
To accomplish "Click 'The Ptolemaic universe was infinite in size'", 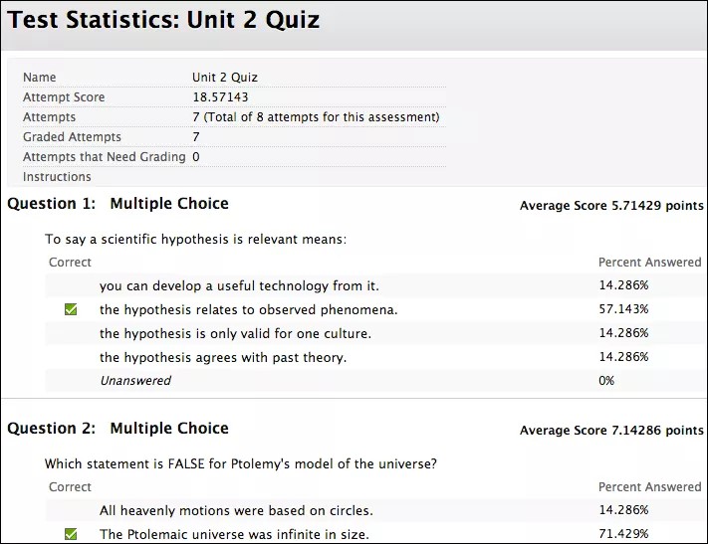I will click(x=234, y=534).
